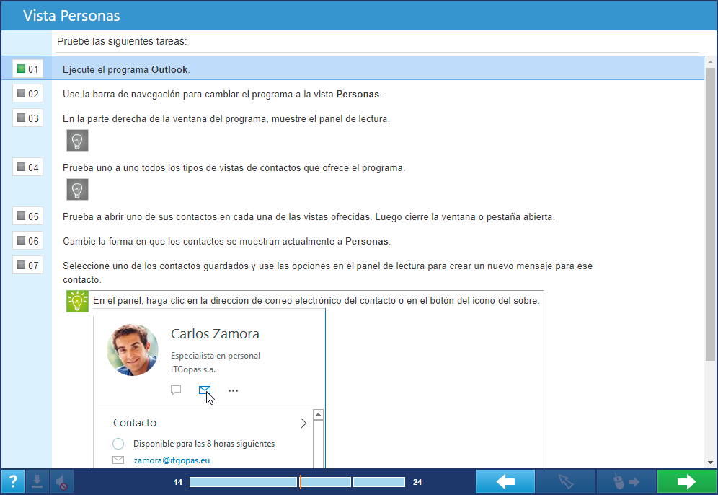This screenshot has width=718, height=495.
Task: Click the first progress bar segment
Action: (243, 482)
